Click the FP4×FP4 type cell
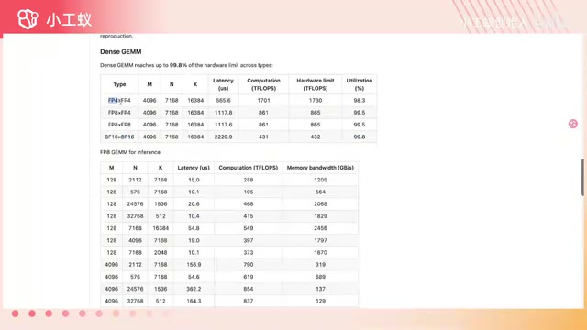Screen dimensions: 587x330 coord(119,100)
